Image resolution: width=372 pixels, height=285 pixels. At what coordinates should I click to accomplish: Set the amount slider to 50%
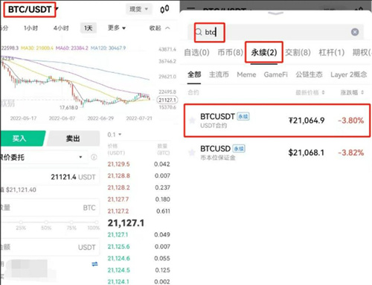46,222
